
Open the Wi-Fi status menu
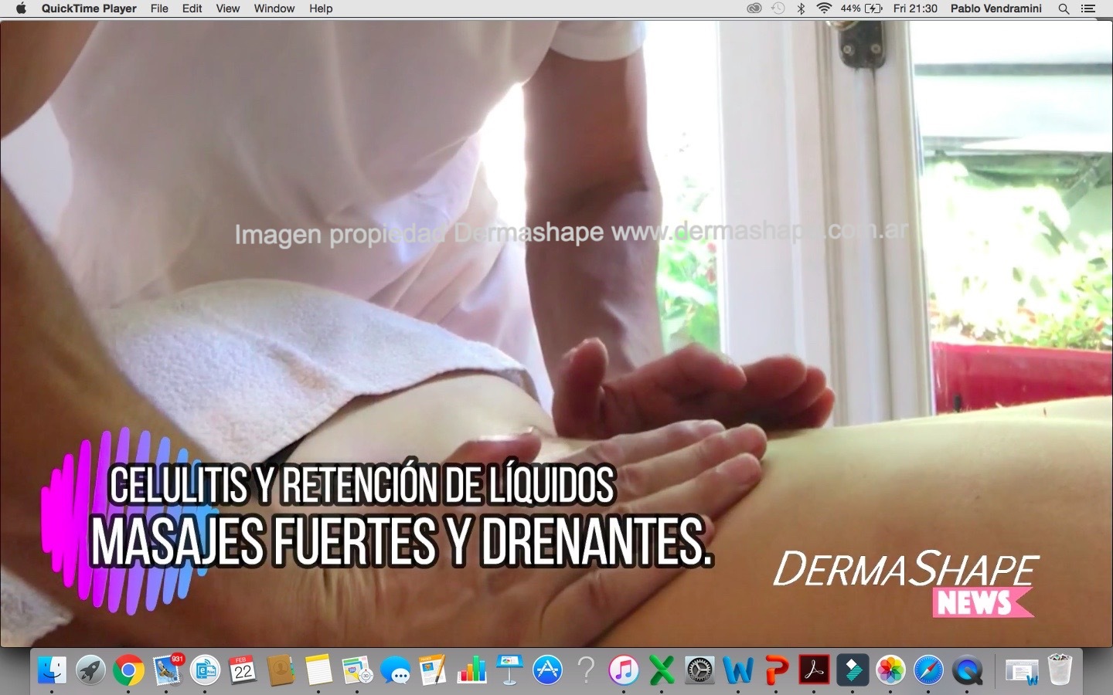point(824,8)
